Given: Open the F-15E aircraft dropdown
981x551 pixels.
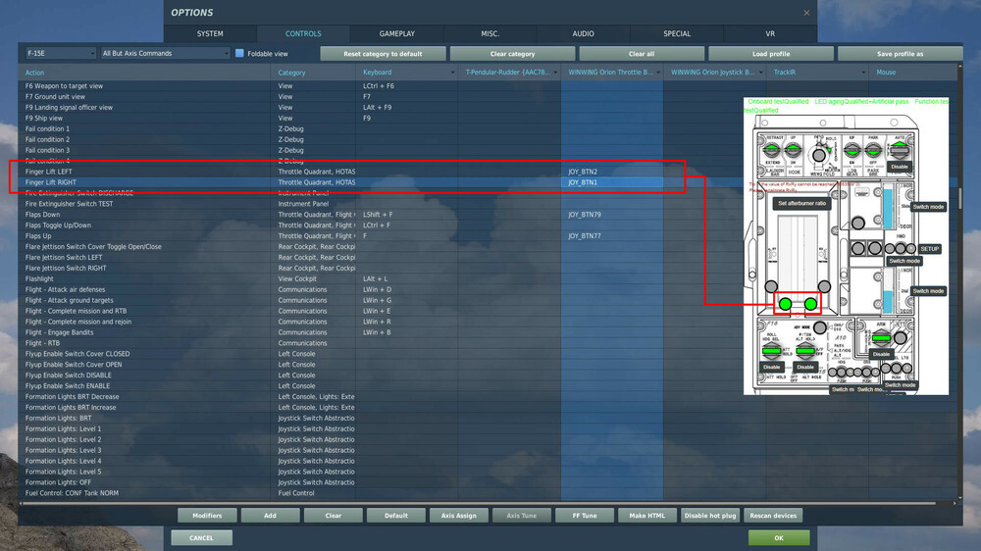Looking at the screenshot, I should pos(61,53).
